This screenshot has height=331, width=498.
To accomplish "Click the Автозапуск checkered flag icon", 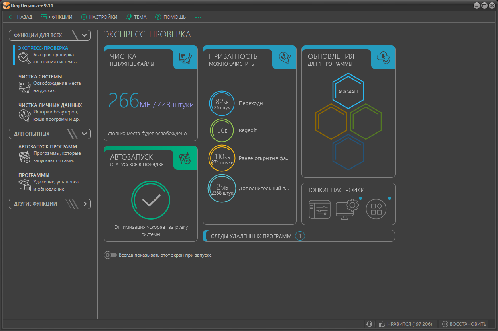I will pyautogui.click(x=185, y=159).
